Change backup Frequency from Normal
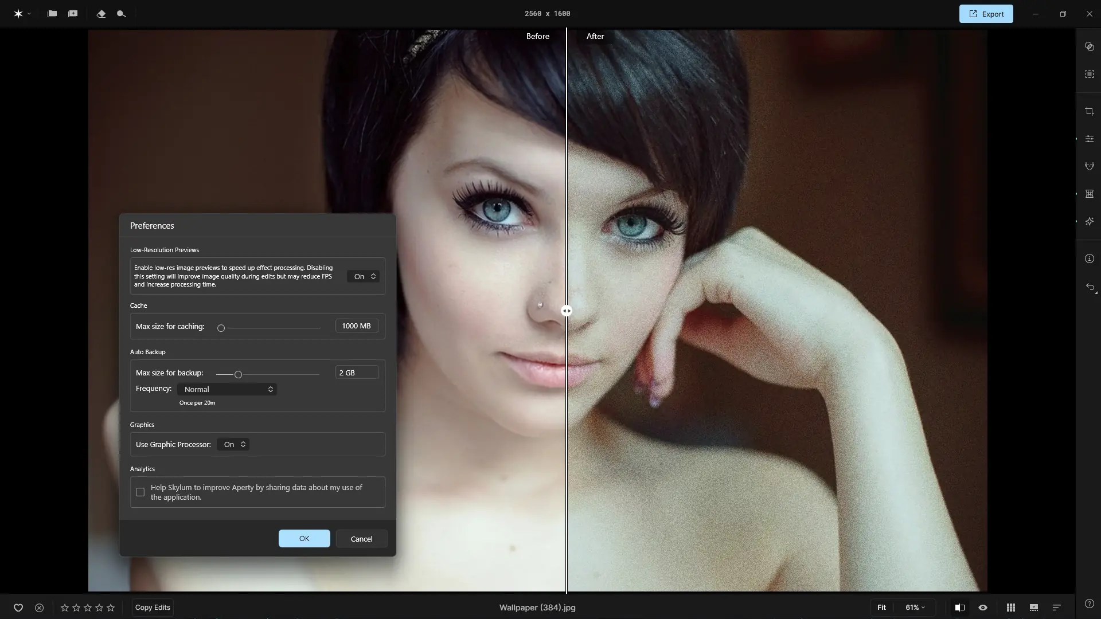The image size is (1101, 619). pos(227,389)
